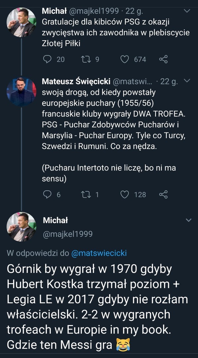The height and width of the screenshot is (358, 198).
Task: Retweet Michał's Złotej Piłki tweet
Action: click(85, 59)
